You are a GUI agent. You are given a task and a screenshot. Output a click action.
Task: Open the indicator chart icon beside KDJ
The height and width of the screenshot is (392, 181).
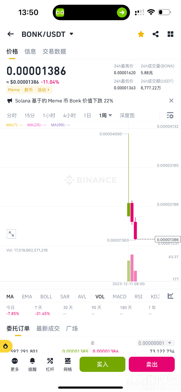pyautogui.click(x=171, y=296)
